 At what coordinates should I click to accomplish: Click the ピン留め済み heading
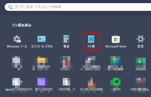click(x=22, y=25)
